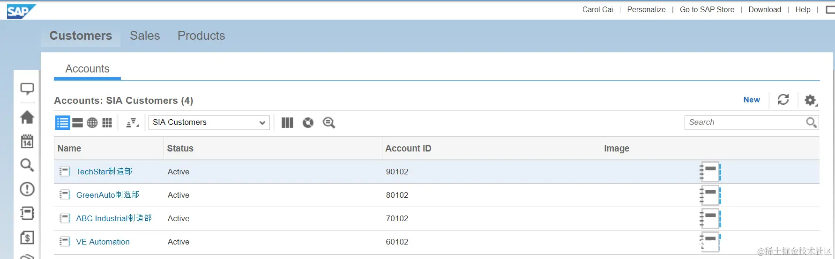The width and height of the screenshot is (835, 259).
Task: Click the ABC Industrial row record icon
Action: pos(65,218)
